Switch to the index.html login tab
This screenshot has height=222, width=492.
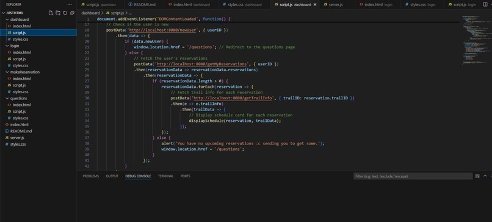[x=378, y=5]
